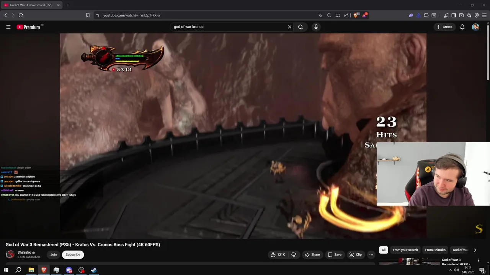The width and height of the screenshot is (490, 275).
Task: Bookmark this page in the address bar
Action: pyautogui.click(x=88, y=15)
